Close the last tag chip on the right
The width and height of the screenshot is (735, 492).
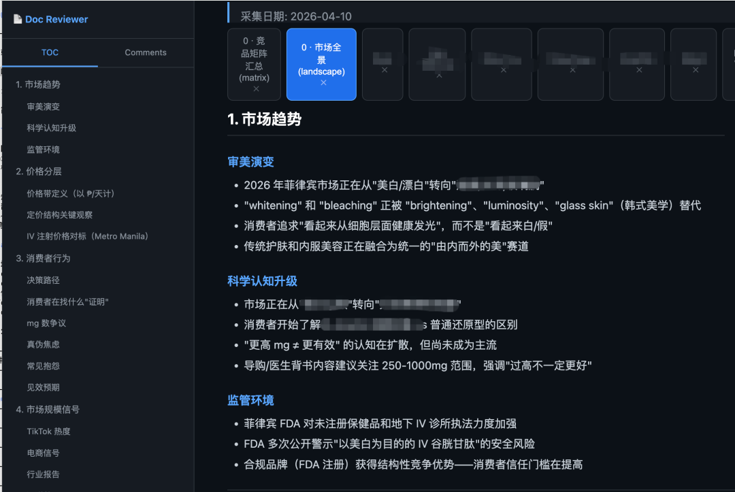pos(694,69)
